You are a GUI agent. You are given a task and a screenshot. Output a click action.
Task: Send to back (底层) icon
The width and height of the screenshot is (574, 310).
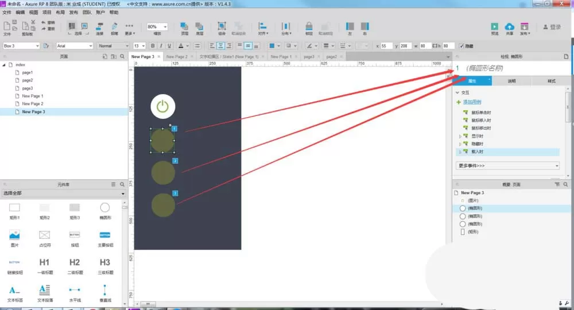pyautogui.click(x=199, y=26)
